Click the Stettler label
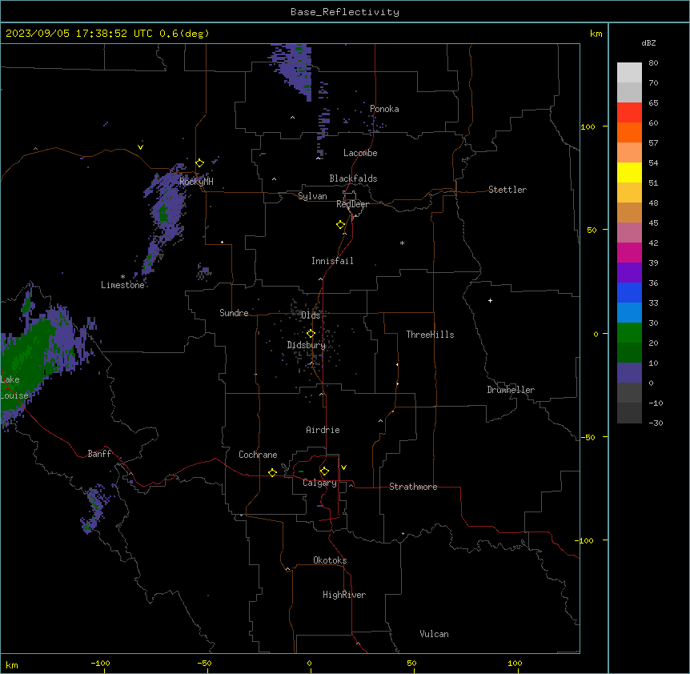 pos(507,190)
